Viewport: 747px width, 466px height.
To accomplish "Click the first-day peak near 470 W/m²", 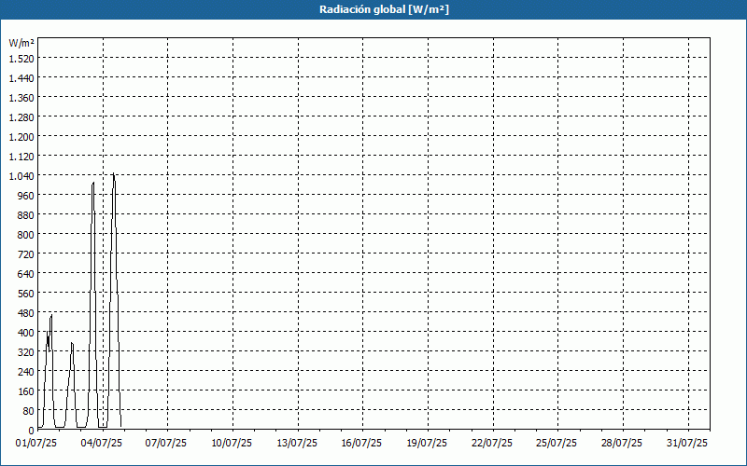I will coord(51,315).
